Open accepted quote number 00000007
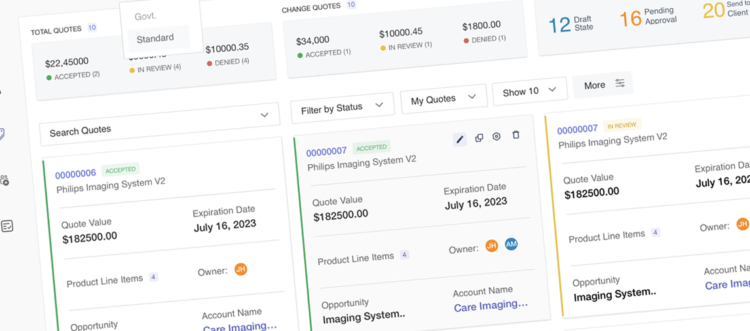Viewport: 750px width, 331px height. pyautogui.click(x=327, y=152)
